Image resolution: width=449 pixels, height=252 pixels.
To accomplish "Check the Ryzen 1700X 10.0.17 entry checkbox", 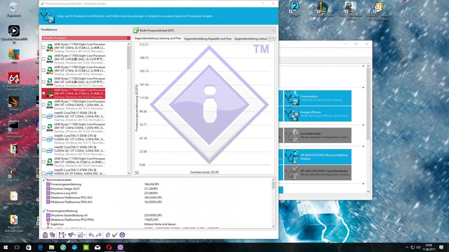I will click(44, 82).
